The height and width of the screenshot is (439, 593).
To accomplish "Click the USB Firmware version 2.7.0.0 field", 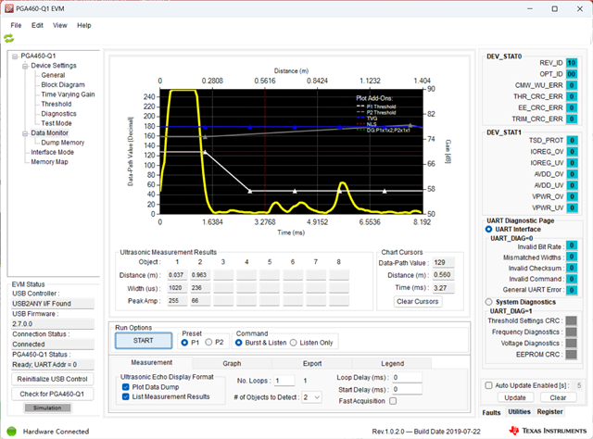I will coord(53,323).
